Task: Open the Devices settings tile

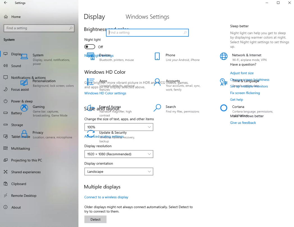Action: click(111, 57)
